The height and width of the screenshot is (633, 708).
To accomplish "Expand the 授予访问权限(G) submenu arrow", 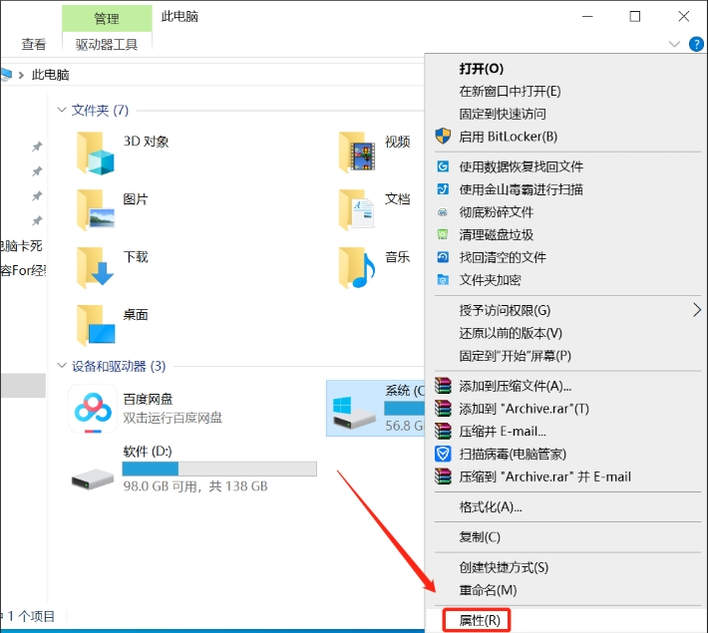I will (x=696, y=310).
